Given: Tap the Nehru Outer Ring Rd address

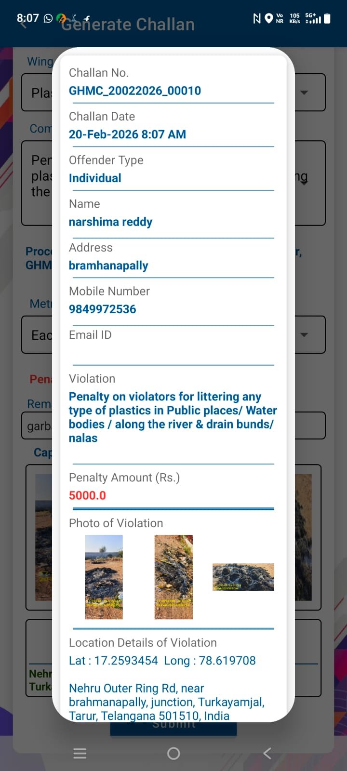Looking at the screenshot, I should [166, 702].
